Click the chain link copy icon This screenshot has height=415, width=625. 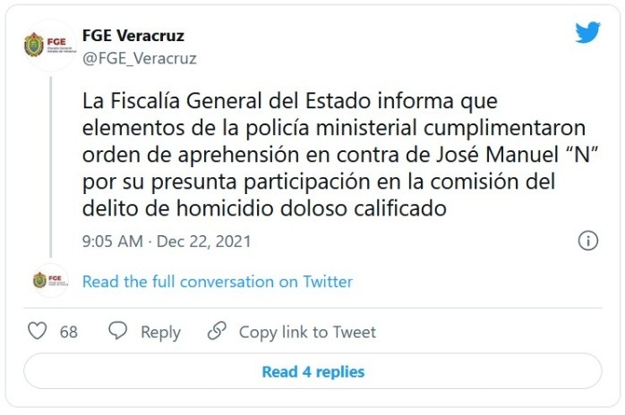click(x=217, y=332)
